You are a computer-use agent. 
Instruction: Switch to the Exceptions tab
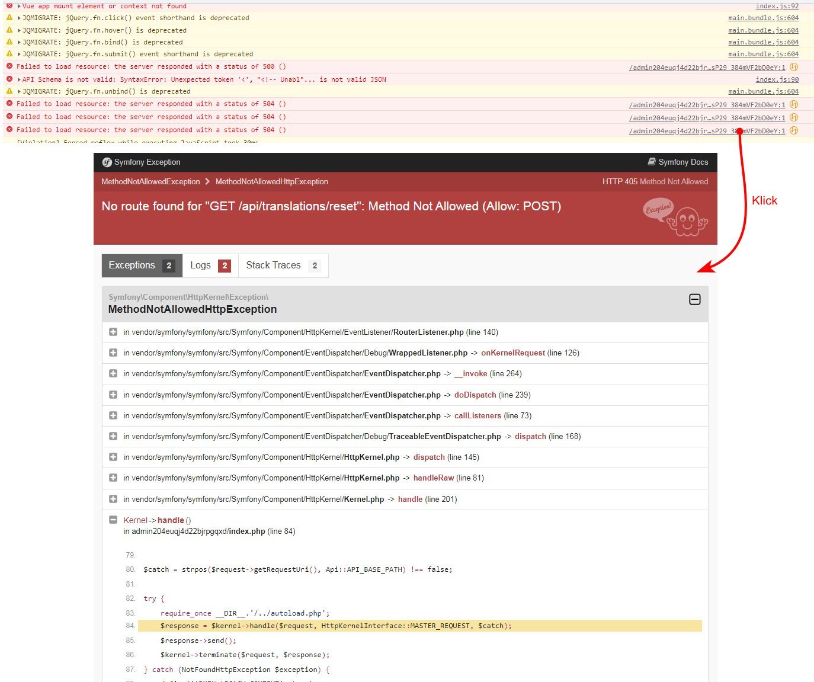(x=142, y=265)
